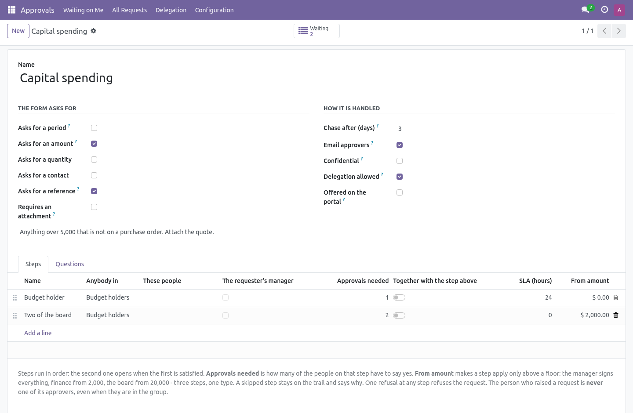Disable Email approvers checkbox

coord(400,145)
